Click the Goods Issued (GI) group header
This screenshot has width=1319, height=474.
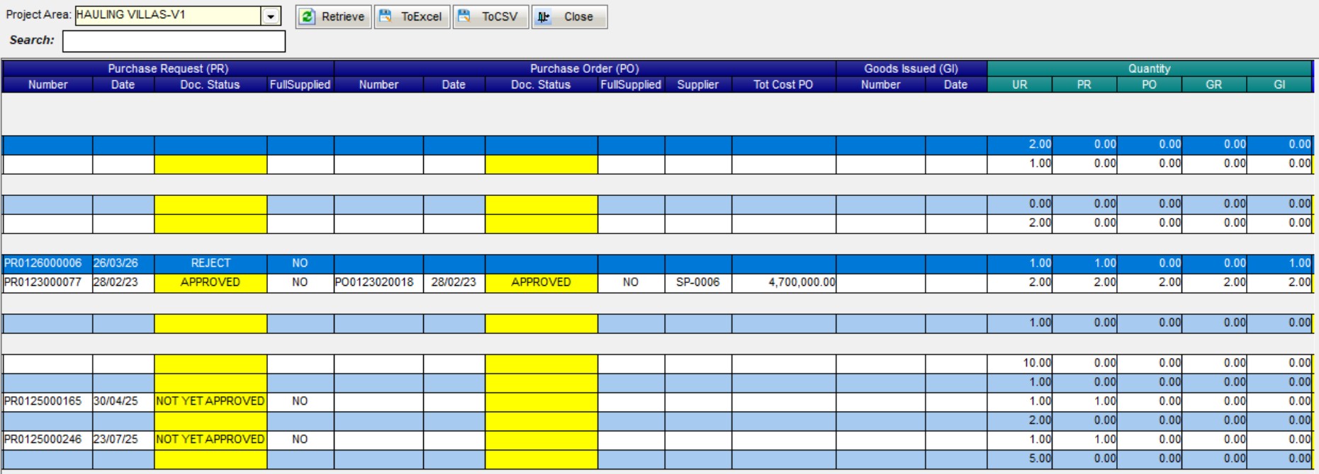(911, 69)
